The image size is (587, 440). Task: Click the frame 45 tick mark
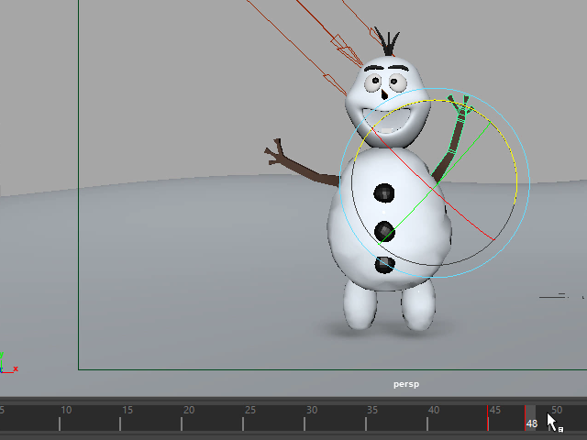pyautogui.click(x=489, y=420)
